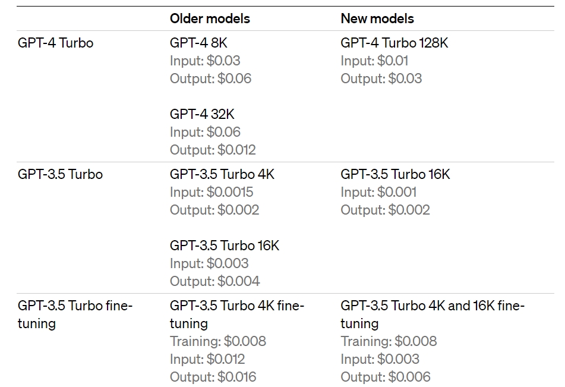Viewport: 565px width, 387px height.
Task: Select the "GPT-4 Turbo" row label
Action: tap(55, 43)
